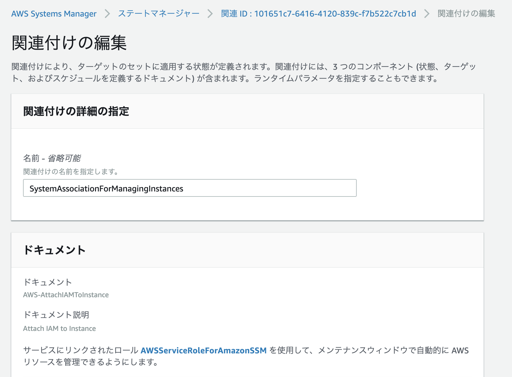Viewport: 512px width, 377px height.
Task: Open the AWSServiceRoleForAmazonSSM role link
Action: point(204,350)
